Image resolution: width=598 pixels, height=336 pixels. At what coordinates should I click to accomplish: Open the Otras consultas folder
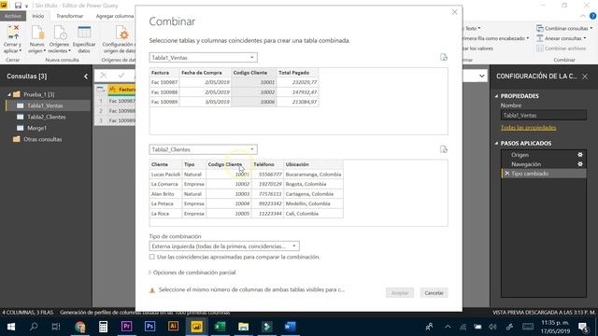42,139
